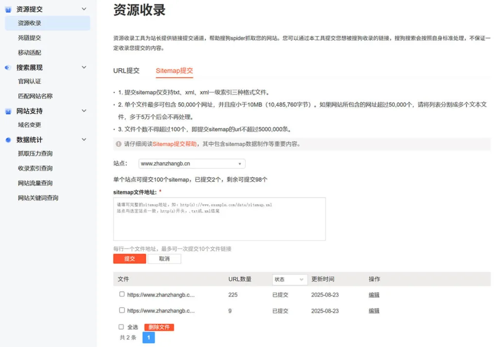Click the 数据统计 section icon
This screenshot has width=498, height=347.
(x=8, y=140)
